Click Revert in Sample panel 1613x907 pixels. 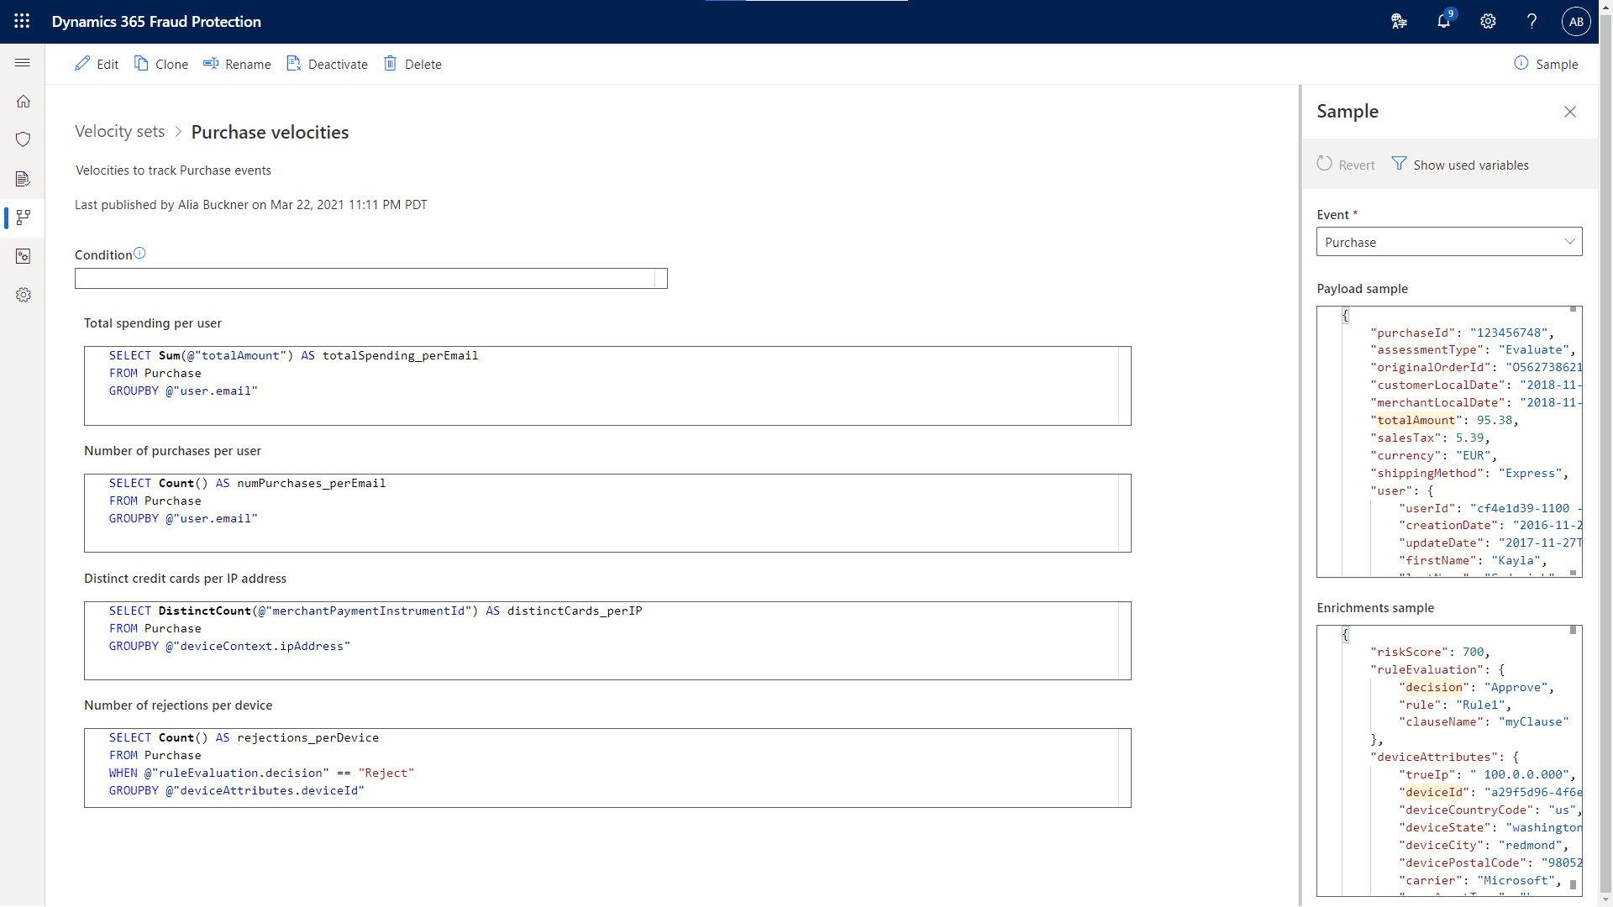pyautogui.click(x=1345, y=165)
